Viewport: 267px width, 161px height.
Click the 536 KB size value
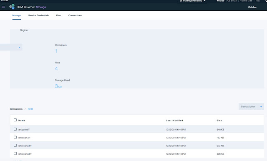pyautogui.click(x=220, y=154)
